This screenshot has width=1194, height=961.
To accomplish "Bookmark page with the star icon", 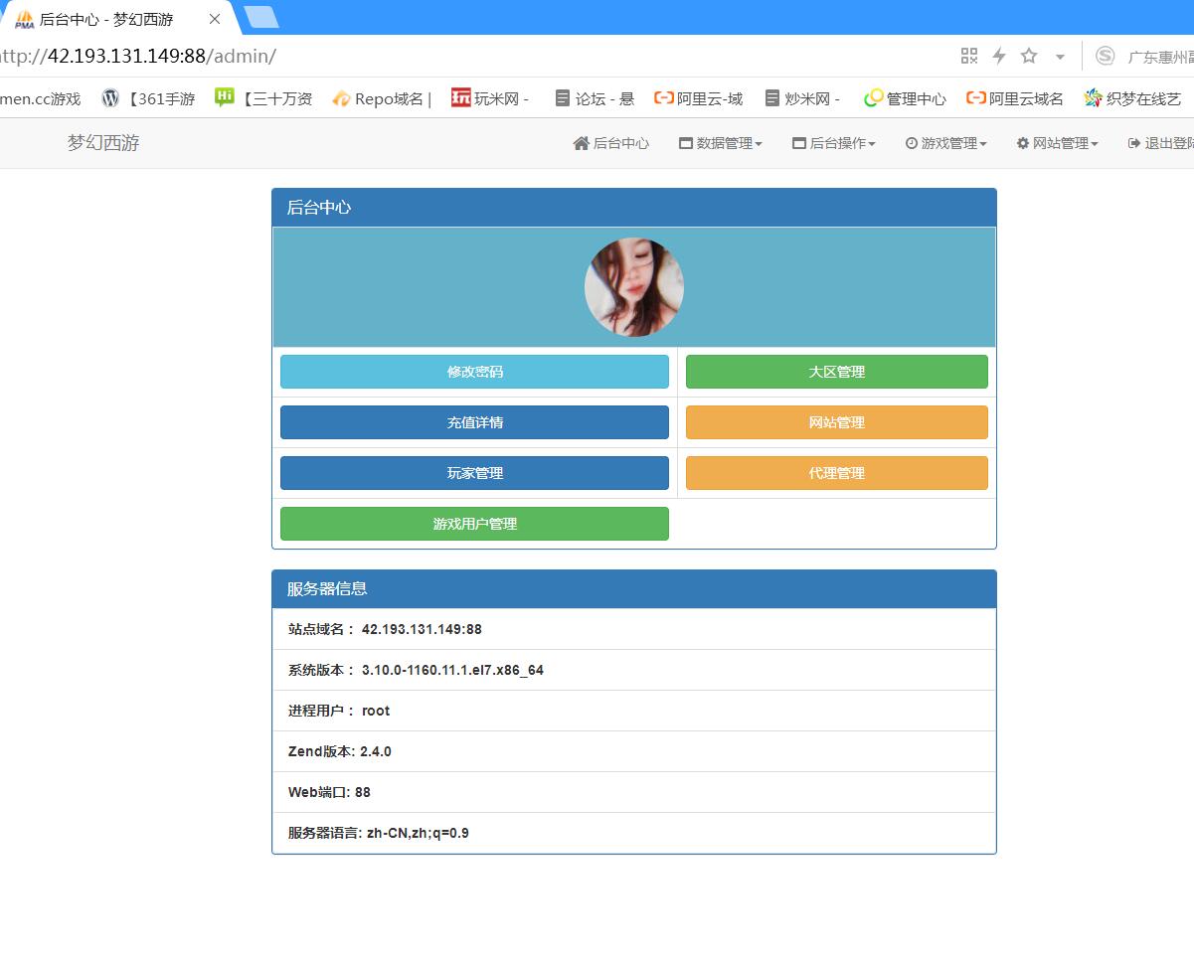I will pyautogui.click(x=1029, y=56).
